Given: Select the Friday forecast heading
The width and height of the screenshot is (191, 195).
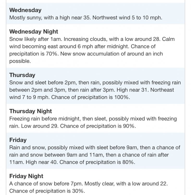Looking at the screenshot, I should tap(18, 140).
